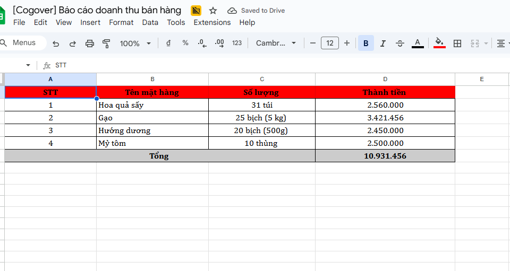This screenshot has width=510, height=271.
Task: Open the zoom 100% dropdown
Action: tap(135, 43)
